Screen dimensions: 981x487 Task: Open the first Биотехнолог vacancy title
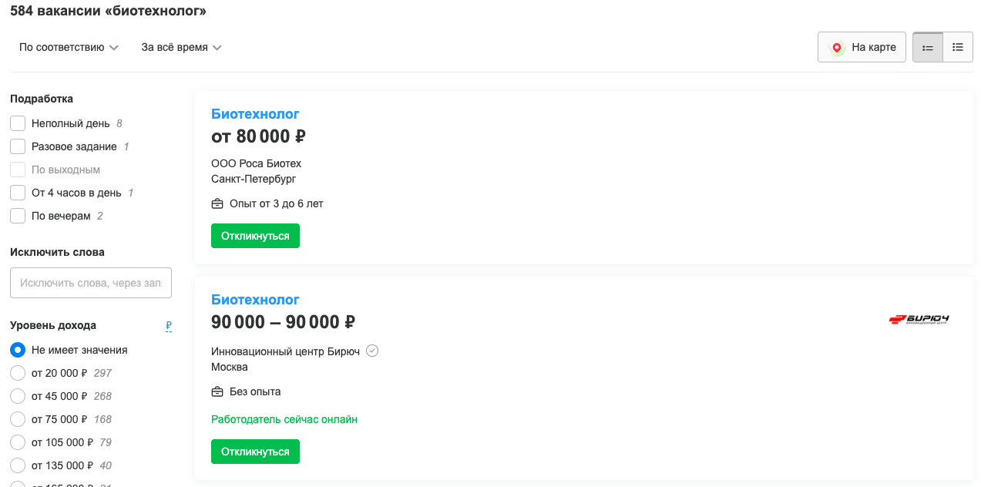pyautogui.click(x=255, y=114)
